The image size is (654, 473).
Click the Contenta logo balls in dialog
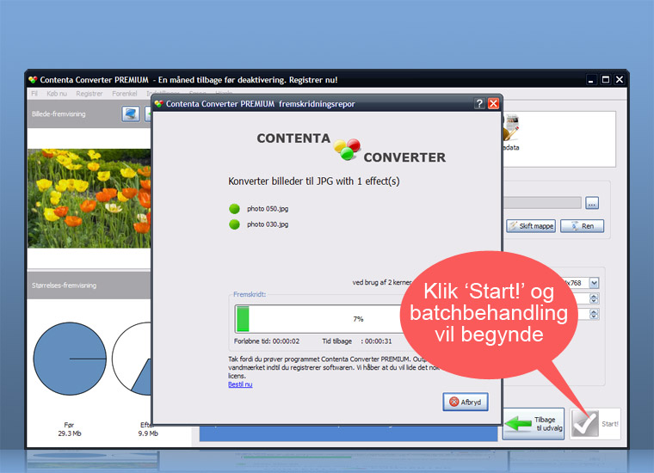347,149
